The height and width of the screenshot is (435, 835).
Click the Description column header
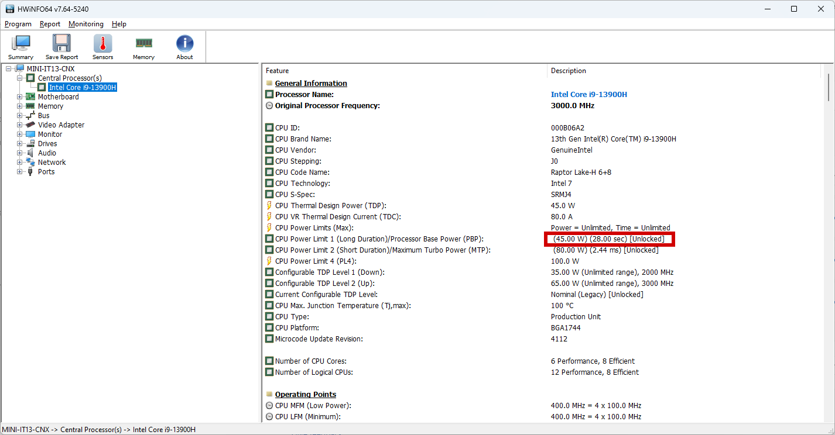point(684,71)
